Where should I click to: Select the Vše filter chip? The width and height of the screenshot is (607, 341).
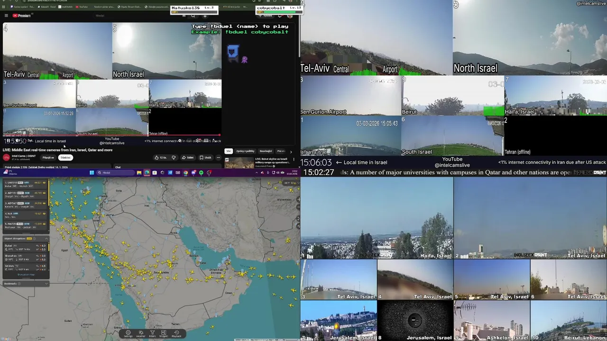(229, 151)
